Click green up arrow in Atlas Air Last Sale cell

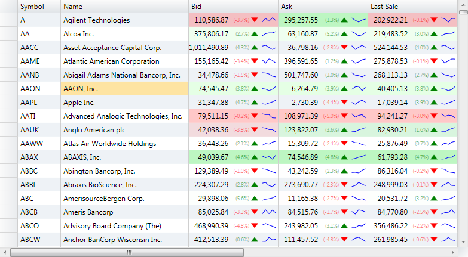pyautogui.click(x=435, y=144)
